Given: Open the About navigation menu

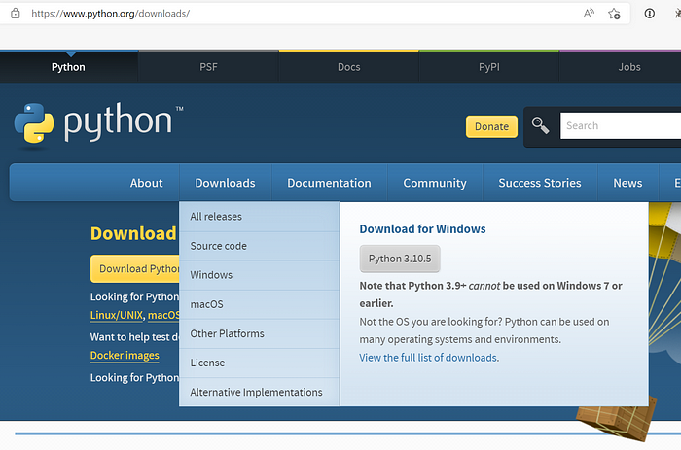Looking at the screenshot, I should (146, 183).
